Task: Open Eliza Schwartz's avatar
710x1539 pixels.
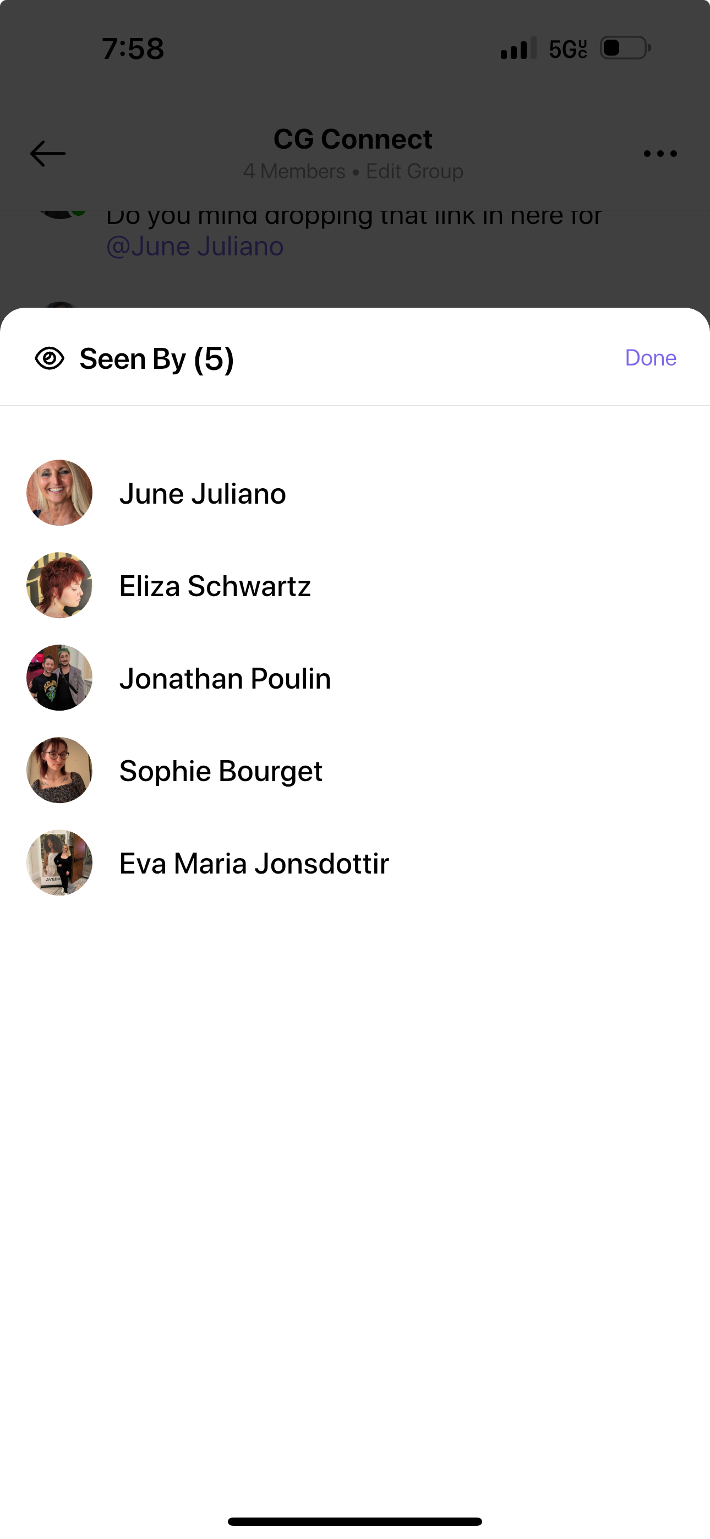Action: point(59,586)
